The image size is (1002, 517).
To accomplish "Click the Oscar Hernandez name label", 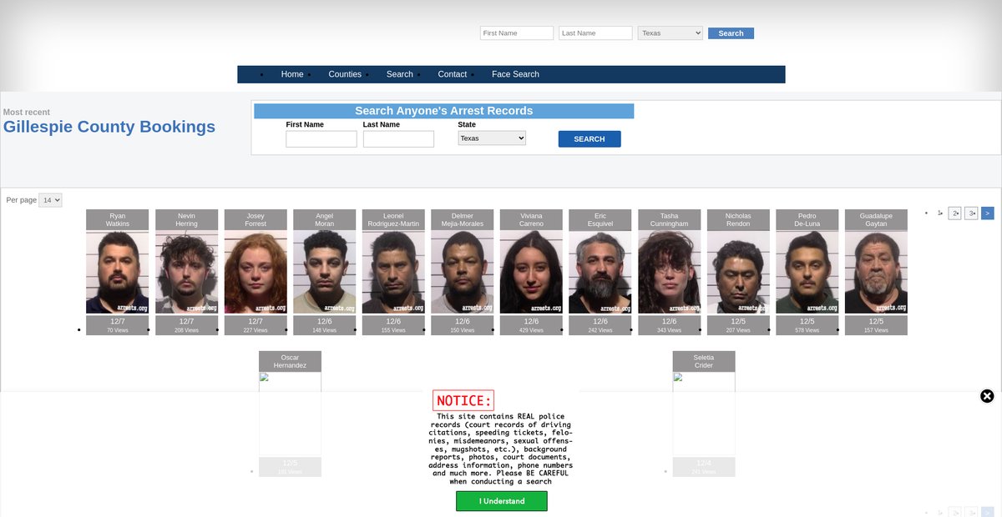I will (x=290, y=362).
